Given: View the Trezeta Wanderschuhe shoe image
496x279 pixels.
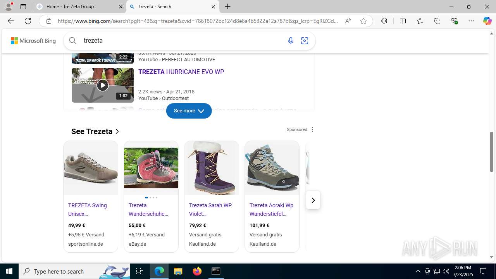Looking at the screenshot, I should click(151, 168).
